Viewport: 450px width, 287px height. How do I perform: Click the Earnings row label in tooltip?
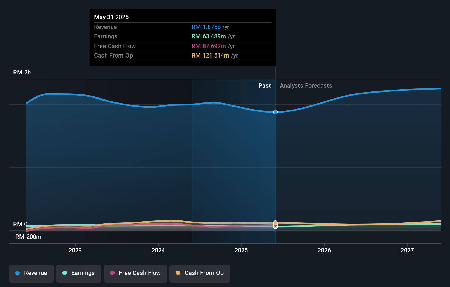106,36
